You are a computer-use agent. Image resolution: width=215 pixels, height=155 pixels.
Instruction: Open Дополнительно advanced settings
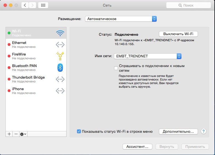point(178,131)
